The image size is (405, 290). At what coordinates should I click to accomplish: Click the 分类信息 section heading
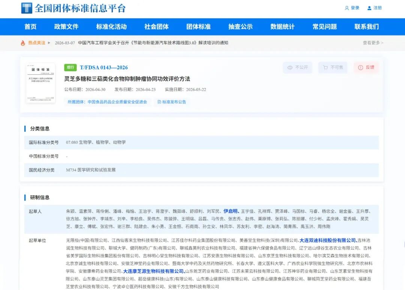(x=40, y=129)
